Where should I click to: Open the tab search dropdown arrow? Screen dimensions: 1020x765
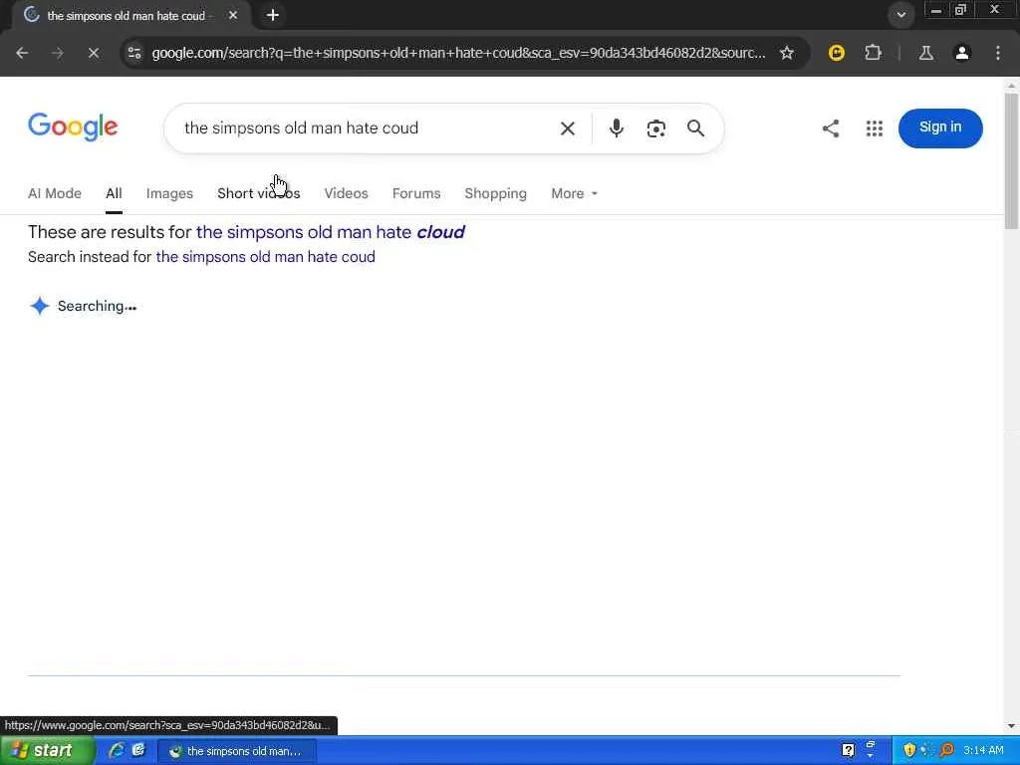pos(900,14)
